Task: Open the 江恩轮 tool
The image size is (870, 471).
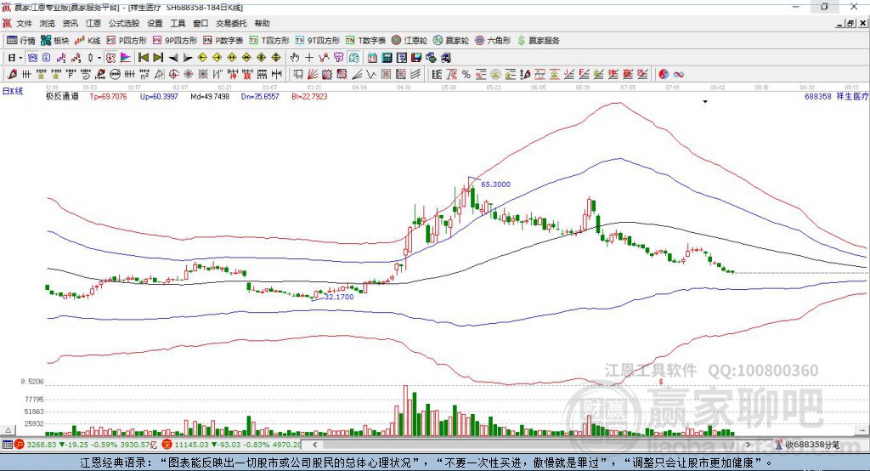Action: tap(410, 41)
